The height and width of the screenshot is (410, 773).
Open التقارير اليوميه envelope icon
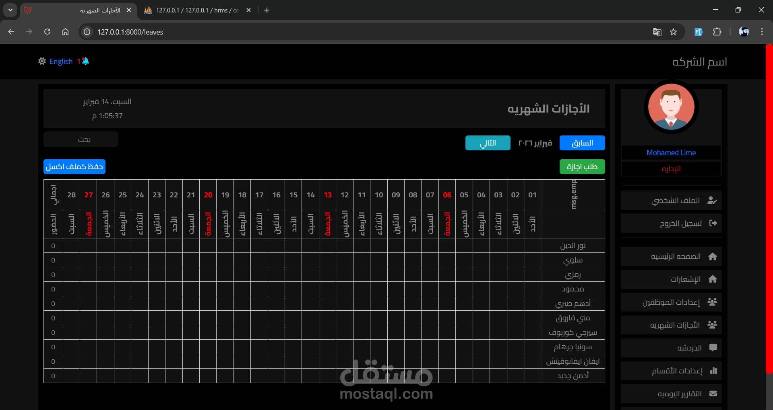point(713,394)
